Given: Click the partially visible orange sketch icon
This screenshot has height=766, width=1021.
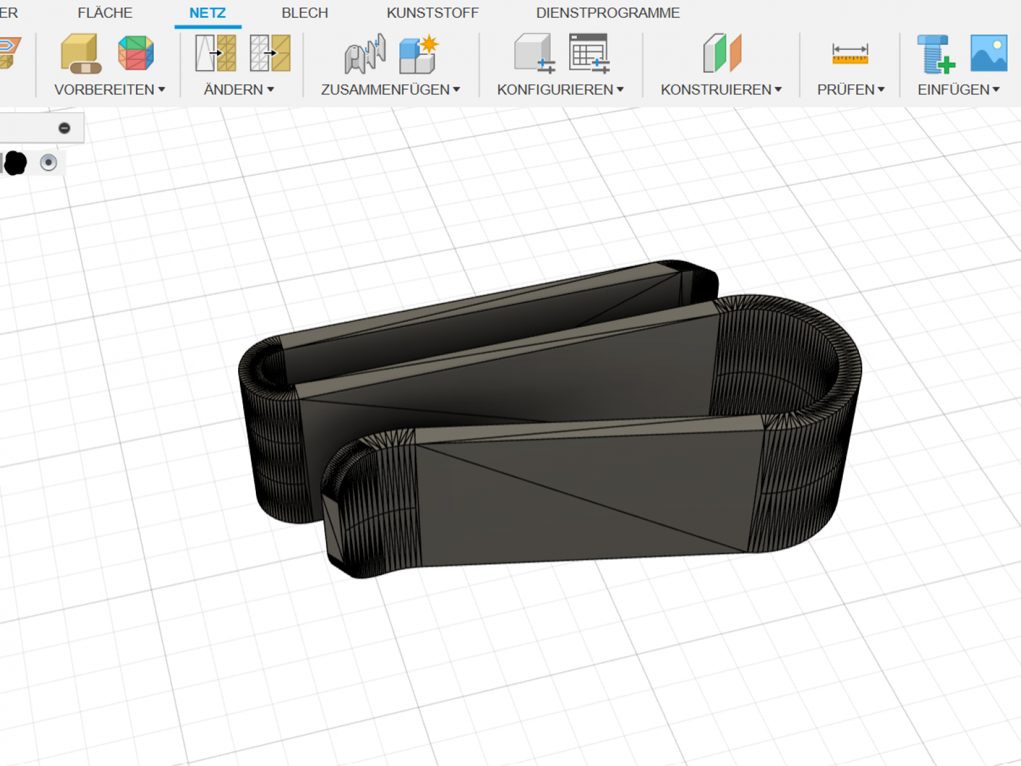Looking at the screenshot, I should point(10,53).
